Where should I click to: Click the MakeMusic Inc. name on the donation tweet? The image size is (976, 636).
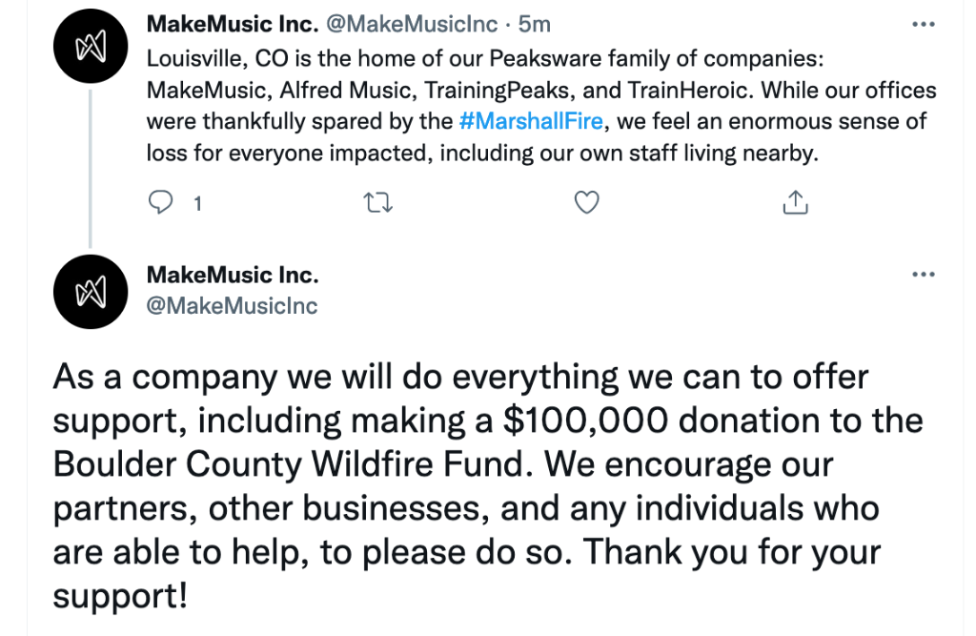[x=233, y=275]
